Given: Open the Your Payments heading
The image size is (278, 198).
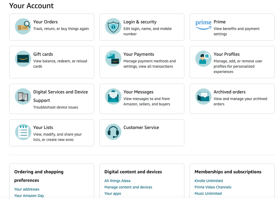Looking at the screenshot, I should (139, 54).
